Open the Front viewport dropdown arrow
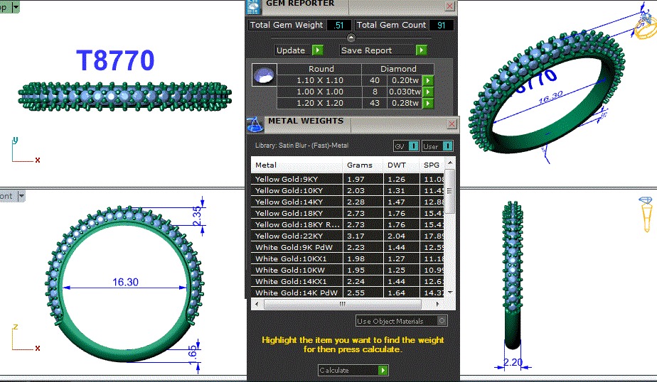Image resolution: width=657 pixels, height=382 pixels. (x=21, y=196)
